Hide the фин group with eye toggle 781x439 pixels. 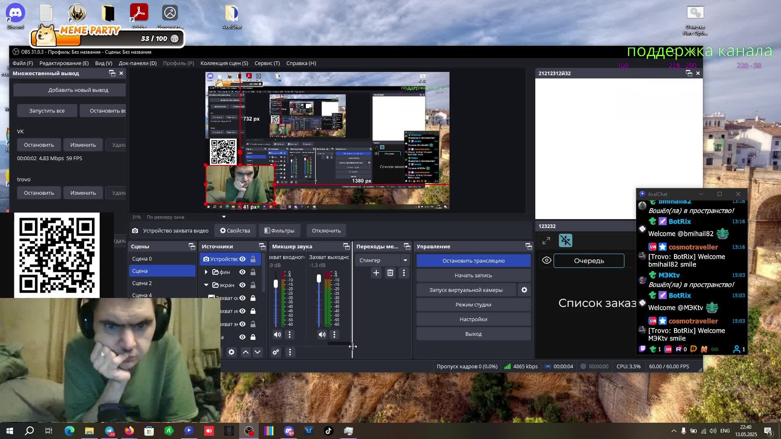click(x=242, y=272)
